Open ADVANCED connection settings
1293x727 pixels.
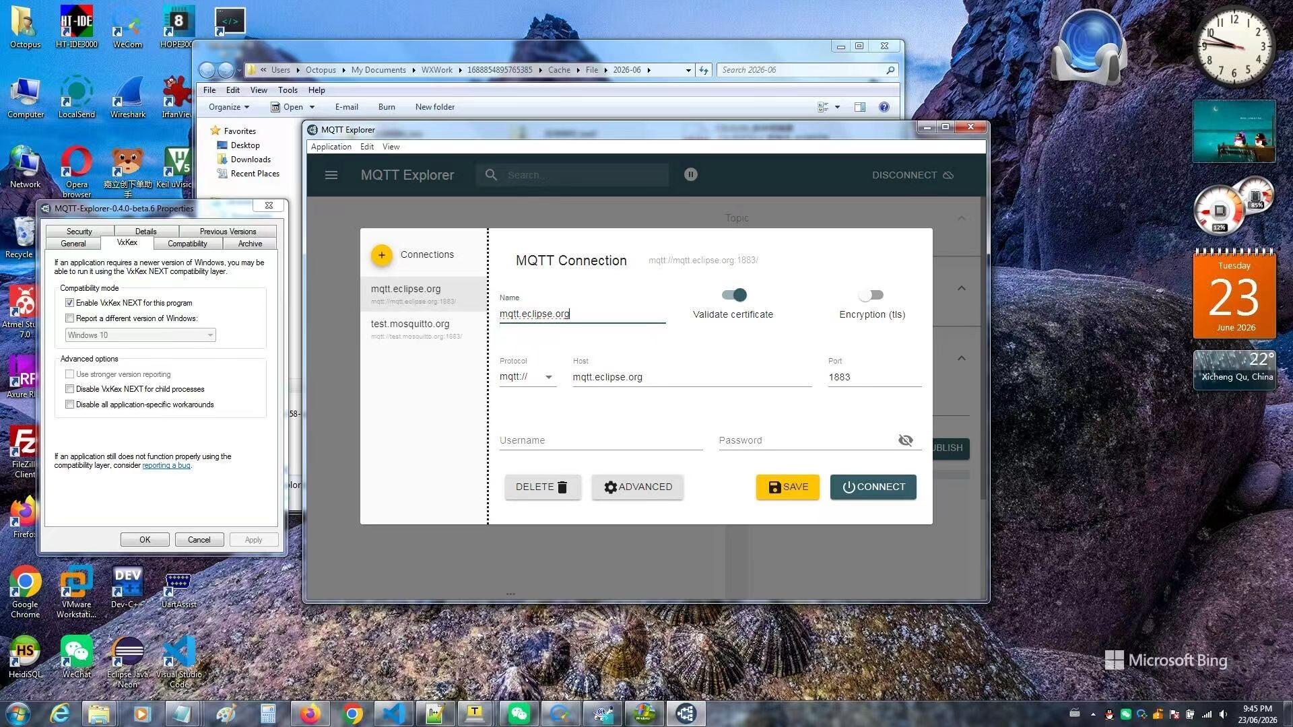pyautogui.click(x=638, y=487)
